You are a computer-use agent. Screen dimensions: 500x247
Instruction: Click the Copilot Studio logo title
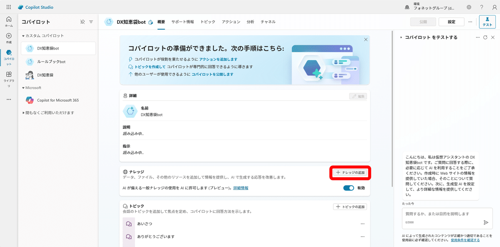(x=35, y=7)
